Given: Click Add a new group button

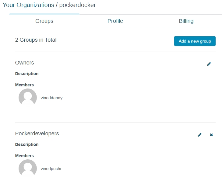Looking at the screenshot, I should [195, 41].
